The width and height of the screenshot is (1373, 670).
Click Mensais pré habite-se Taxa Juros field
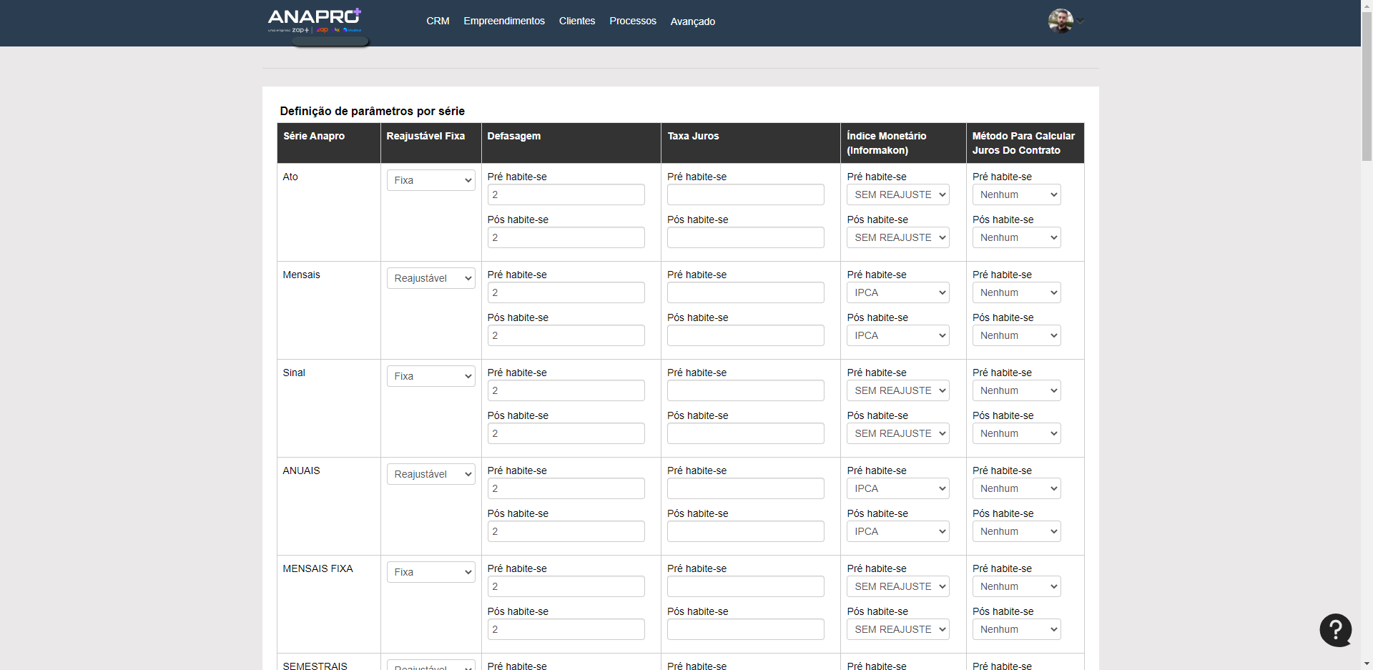[745, 292]
